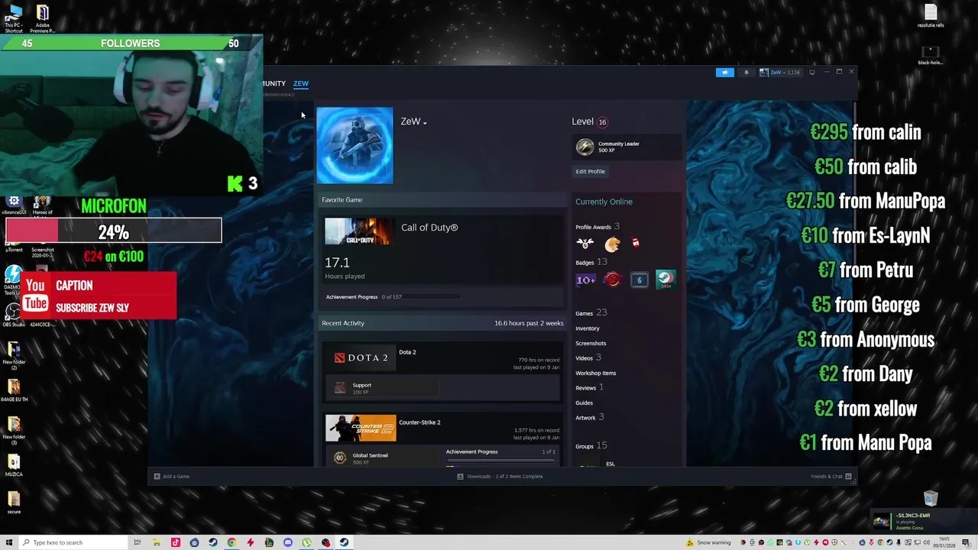978x550 pixels.
Task: Open the Games 23 link
Action: coord(591,312)
